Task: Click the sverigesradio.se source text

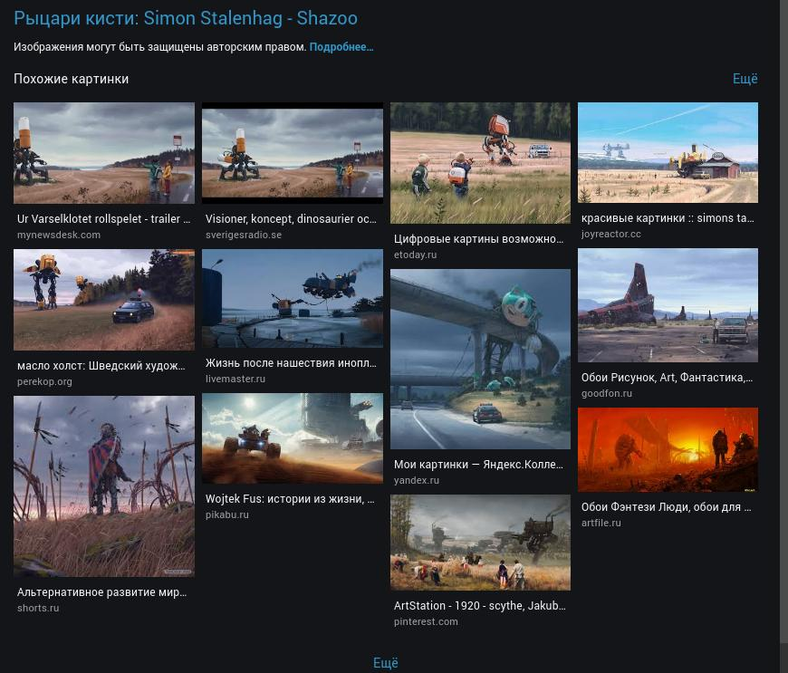Action: tap(244, 235)
